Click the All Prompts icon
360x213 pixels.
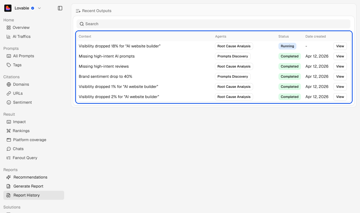click(9, 56)
